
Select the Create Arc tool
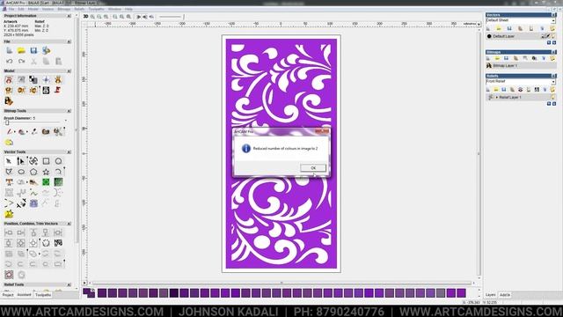click(x=58, y=172)
